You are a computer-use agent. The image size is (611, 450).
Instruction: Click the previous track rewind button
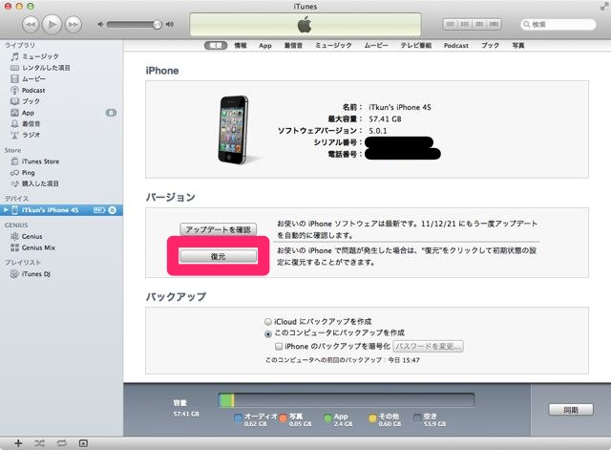(x=31, y=25)
